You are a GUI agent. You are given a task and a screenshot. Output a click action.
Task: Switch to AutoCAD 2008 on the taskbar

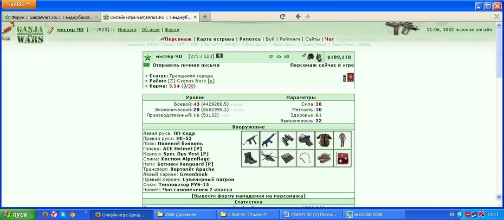tap(374, 215)
